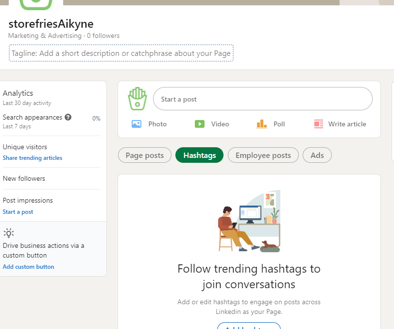The height and width of the screenshot is (329, 394).
Task: Click the Tagline description field
Action: pyautogui.click(x=121, y=53)
